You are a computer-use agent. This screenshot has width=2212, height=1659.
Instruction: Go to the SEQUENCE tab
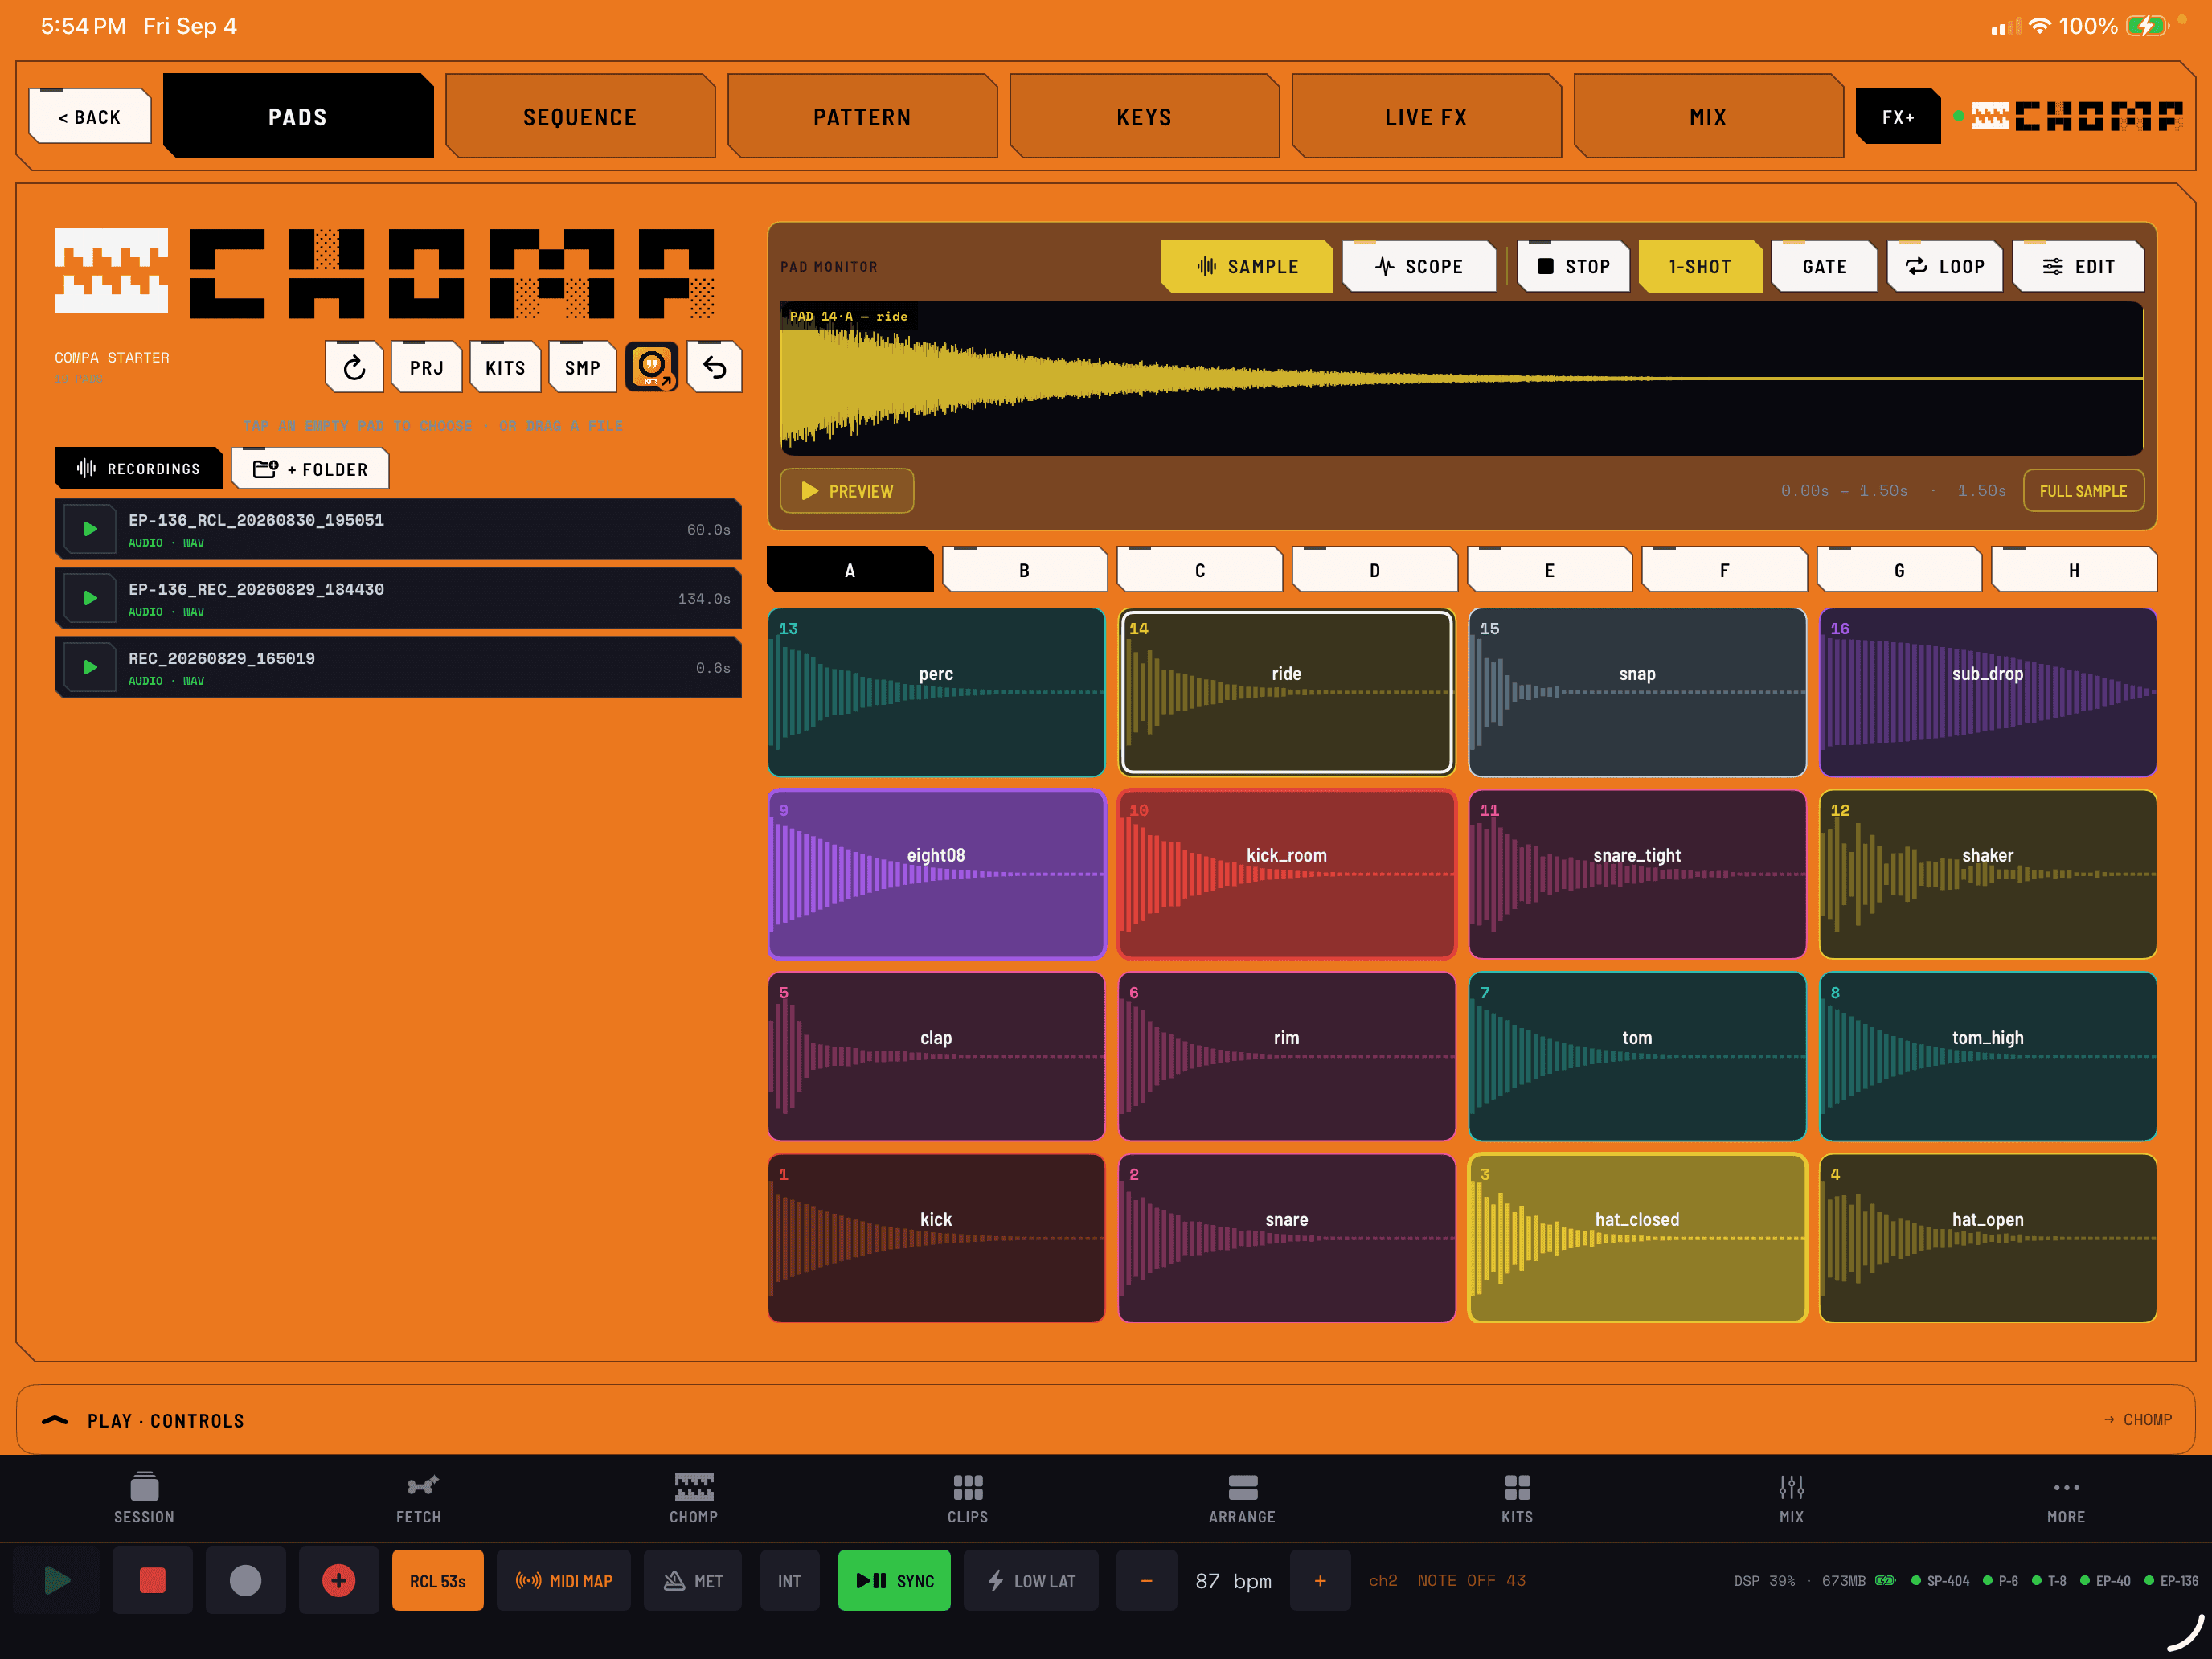point(580,116)
